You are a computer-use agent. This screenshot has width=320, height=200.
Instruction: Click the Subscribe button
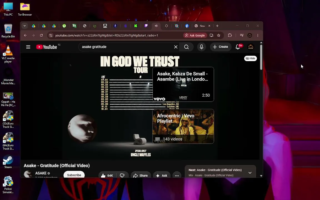point(74,175)
